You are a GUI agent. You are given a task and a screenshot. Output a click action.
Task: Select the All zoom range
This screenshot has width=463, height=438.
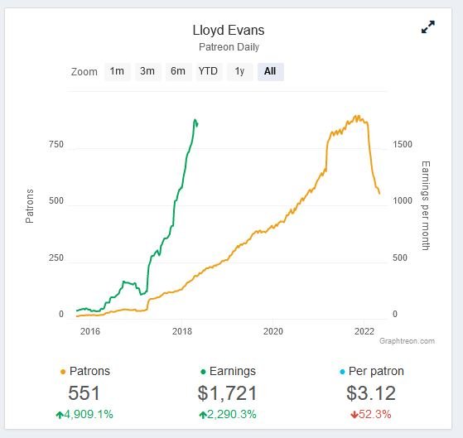[270, 71]
